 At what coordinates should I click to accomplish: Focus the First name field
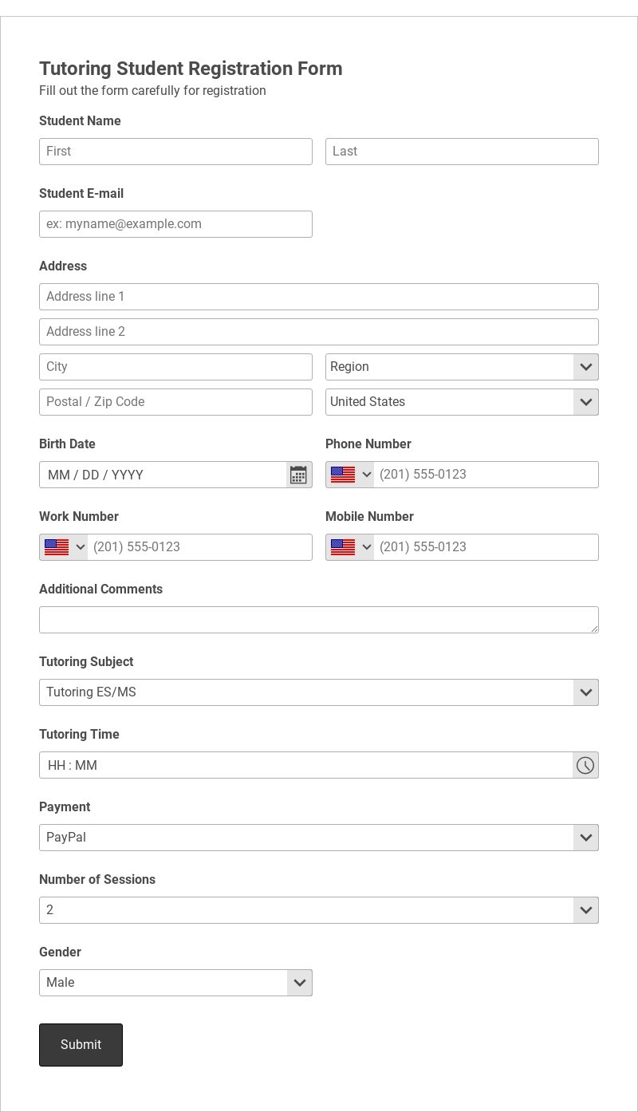175,152
